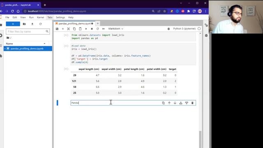263x148 pixels.
Task: Click the new launcher blue plus button
Action: (x=13, y=24)
